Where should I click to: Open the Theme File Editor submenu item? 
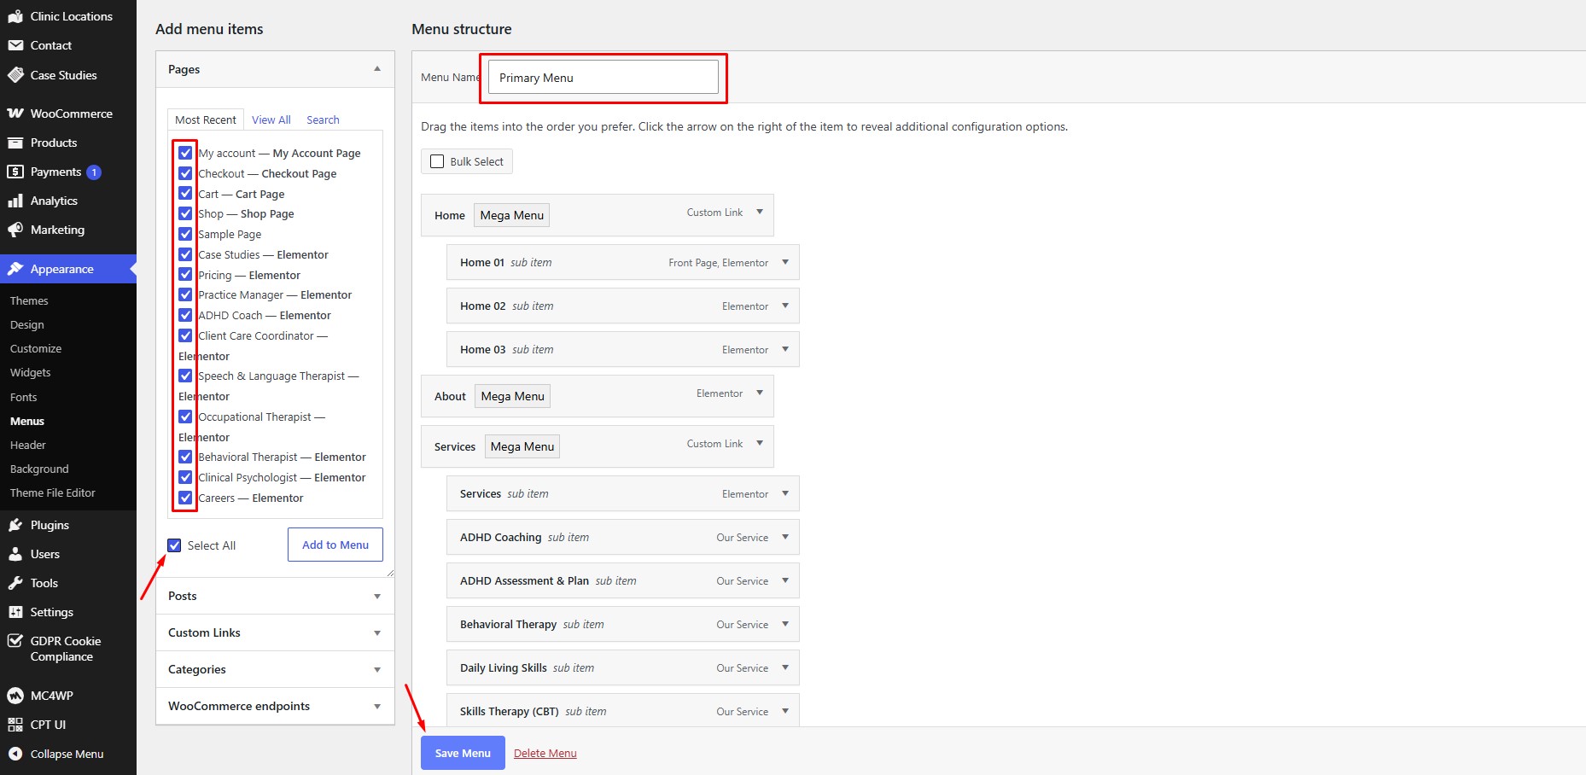pos(53,492)
